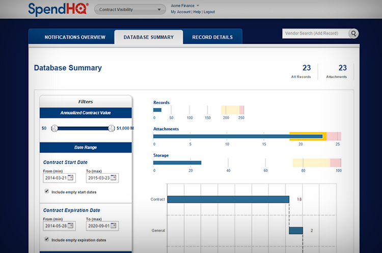
Task: Click the vendor search magnifier icon
Action: tap(353, 34)
